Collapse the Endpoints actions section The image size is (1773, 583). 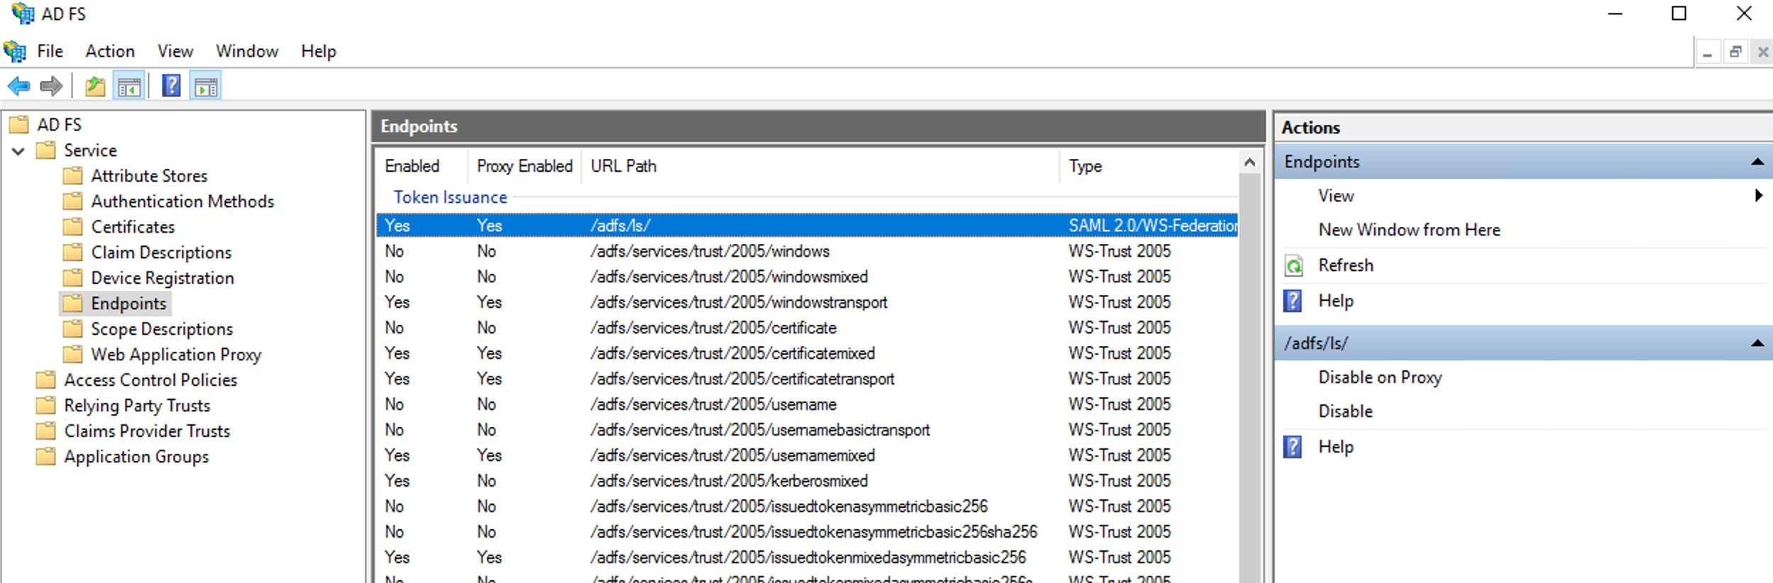[1757, 162]
